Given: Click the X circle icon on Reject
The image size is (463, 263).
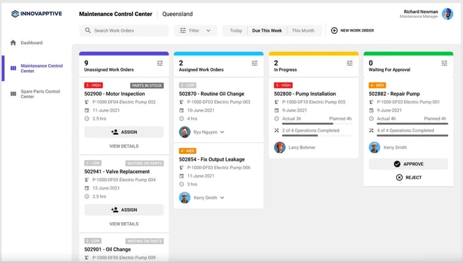Looking at the screenshot, I should 400,177.
